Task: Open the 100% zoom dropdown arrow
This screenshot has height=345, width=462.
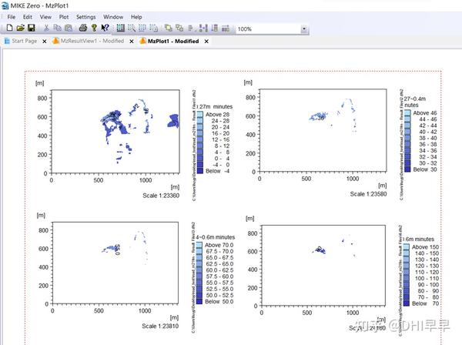Action: click(304, 28)
